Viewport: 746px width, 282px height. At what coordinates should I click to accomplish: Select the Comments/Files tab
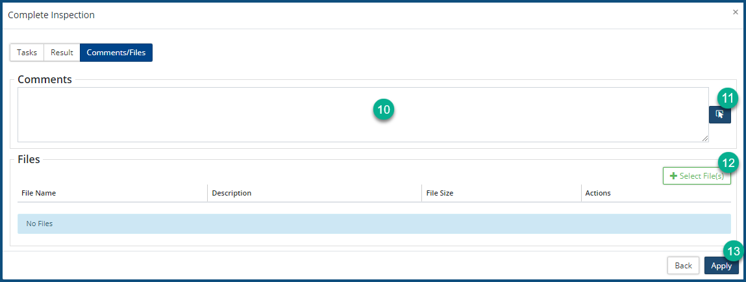click(116, 53)
